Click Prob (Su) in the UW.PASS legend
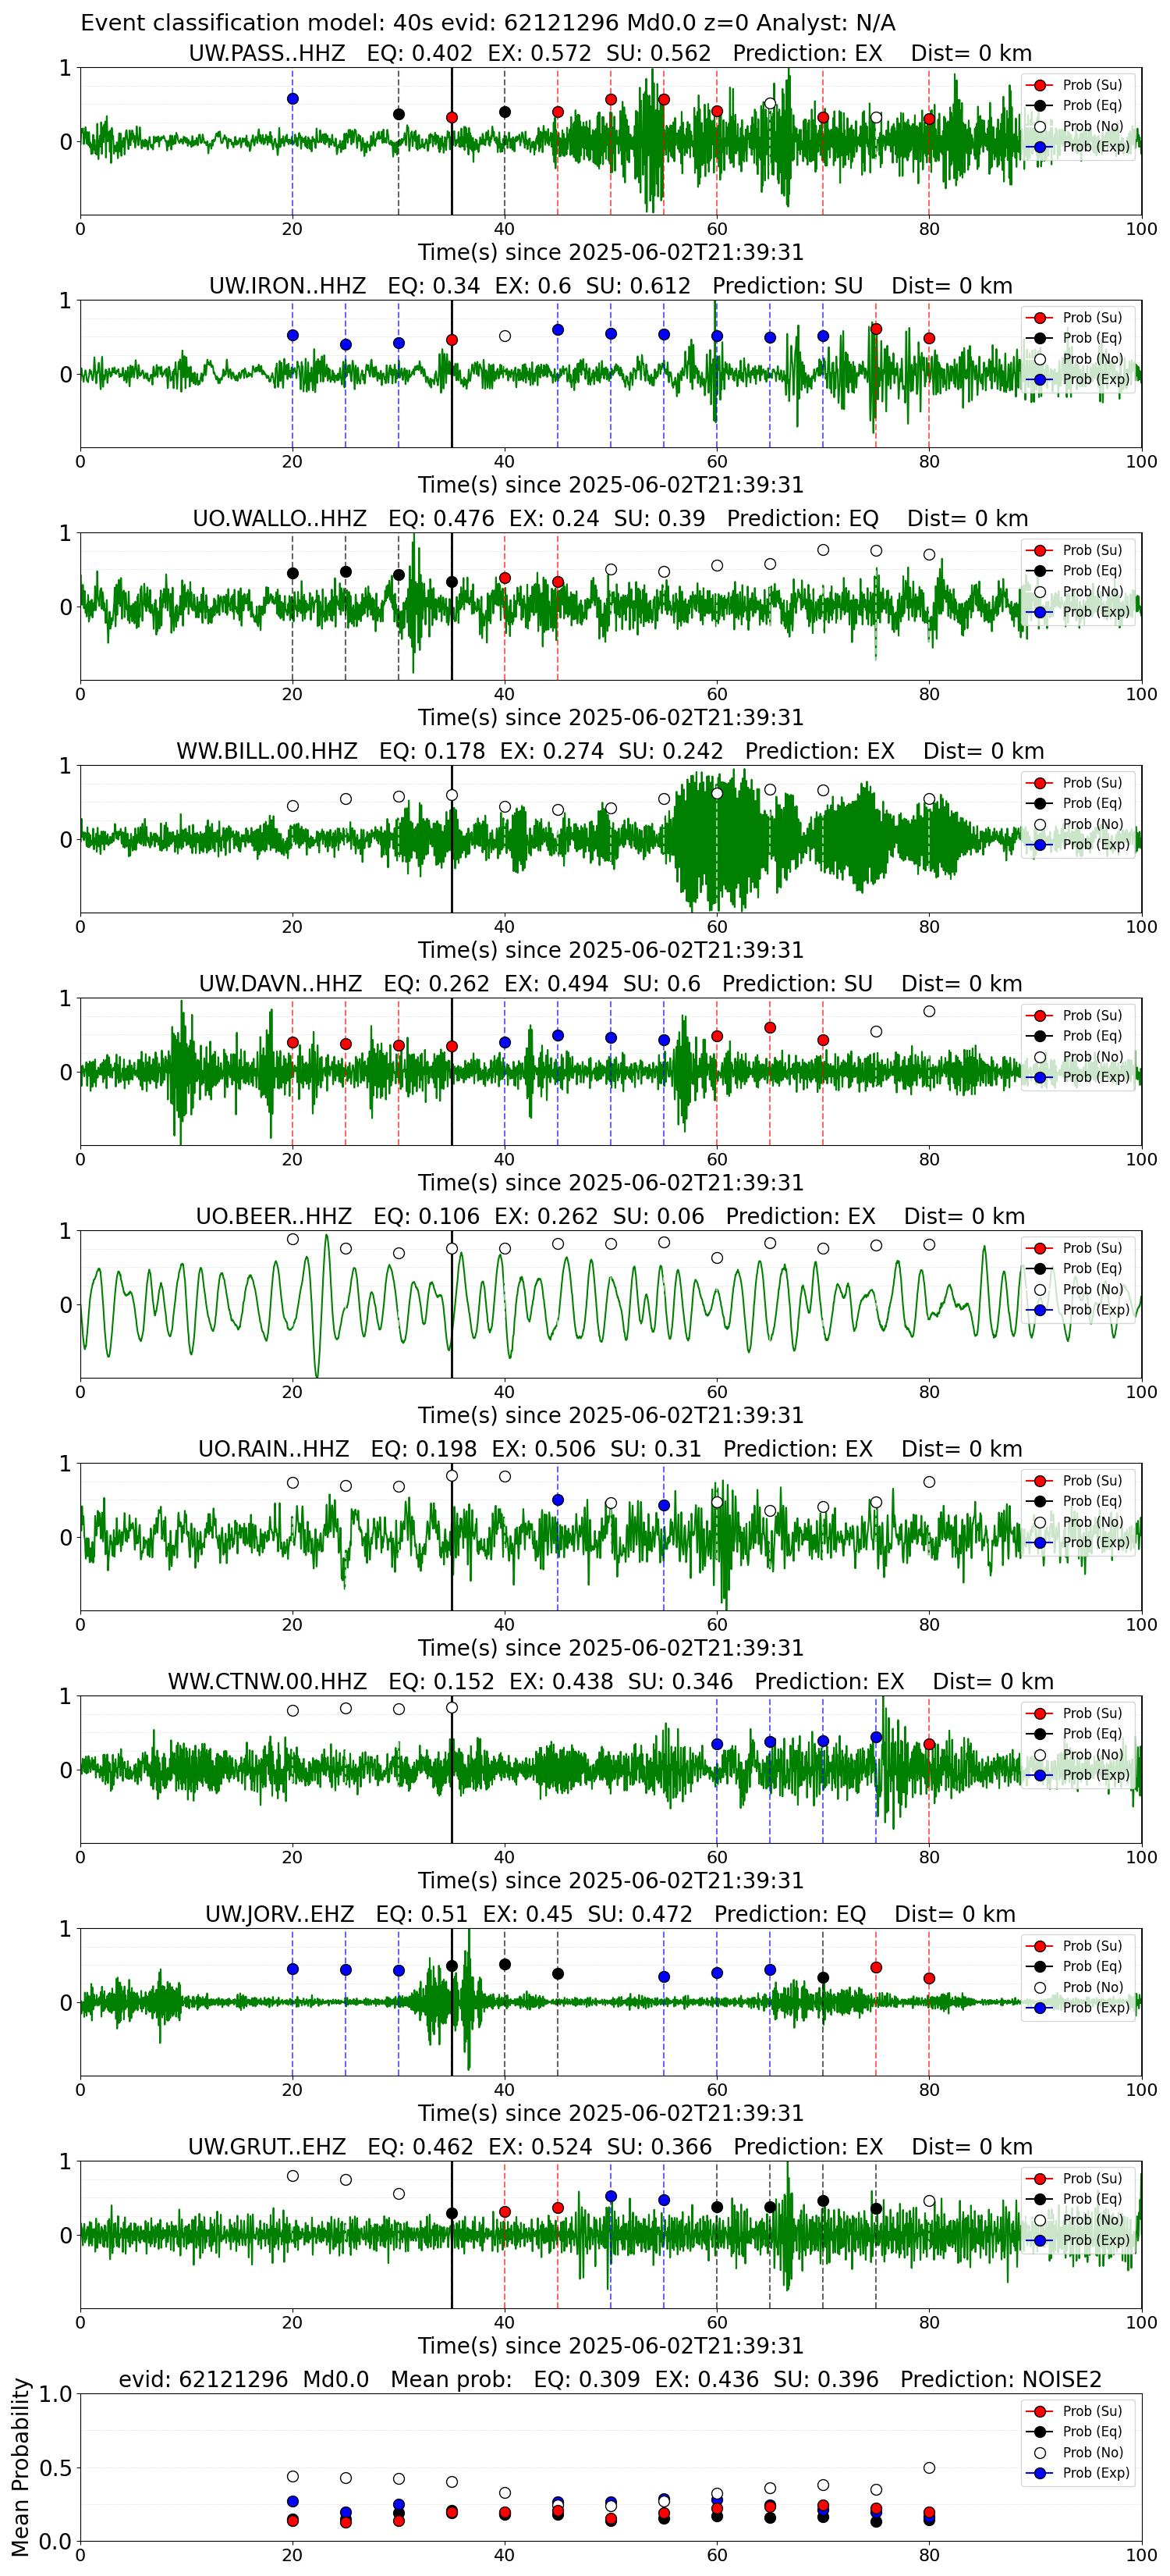 1092,85
